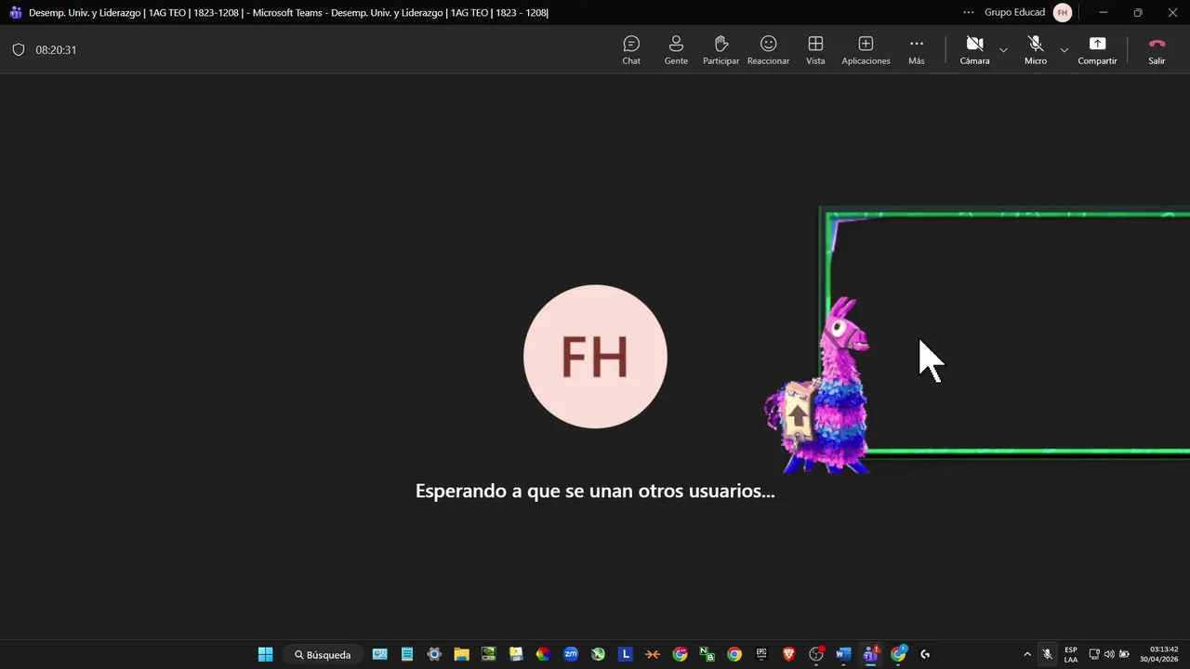Screen dimensions: 1190x669
Task: Open the blue L app in taskbar
Action: click(625, 654)
